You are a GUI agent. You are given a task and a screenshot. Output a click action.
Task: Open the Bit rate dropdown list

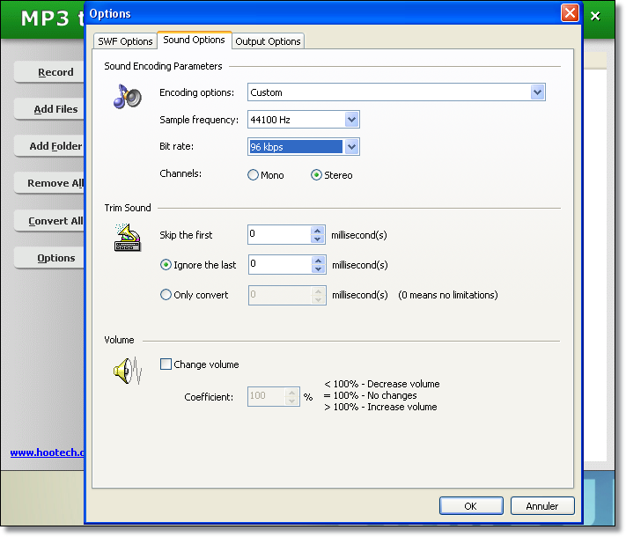[351, 147]
